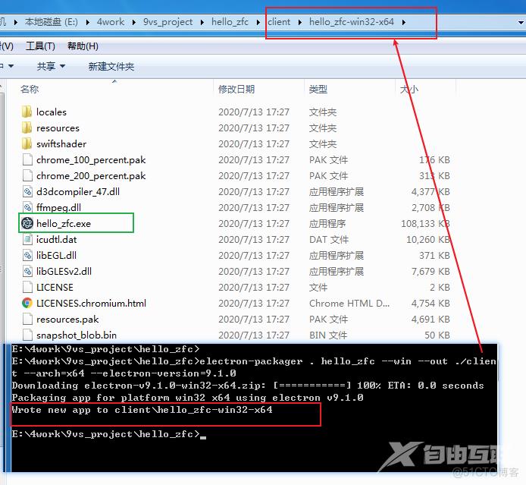Click the 本地磁盘 (E:) breadcrumb
The width and height of the screenshot is (526, 485).
point(52,22)
